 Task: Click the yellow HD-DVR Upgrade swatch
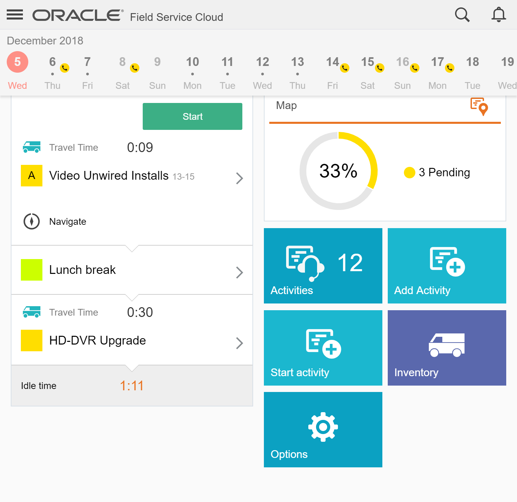(x=32, y=340)
